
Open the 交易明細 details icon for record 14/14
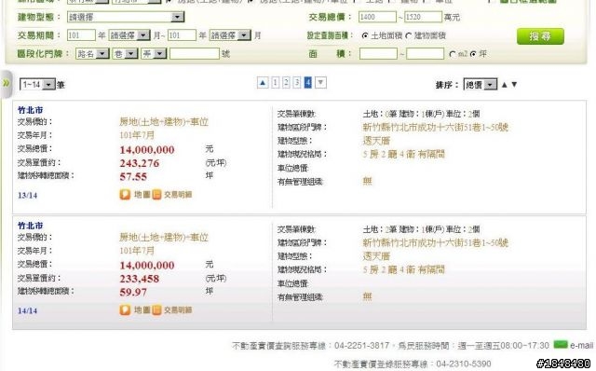coord(156,310)
